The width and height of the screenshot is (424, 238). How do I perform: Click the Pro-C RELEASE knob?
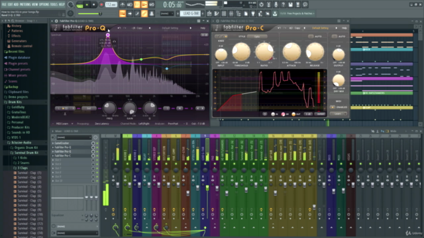coord(315,52)
